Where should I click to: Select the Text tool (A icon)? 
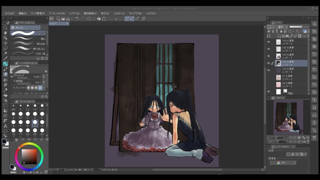pyautogui.click(x=5, y=126)
